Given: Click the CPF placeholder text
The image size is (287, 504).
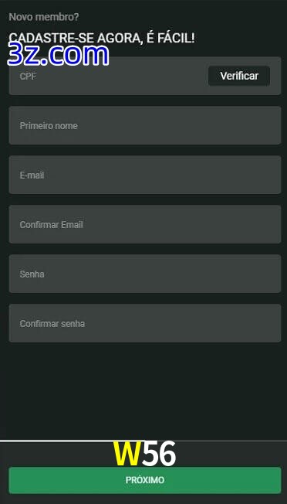Looking at the screenshot, I should point(28,77).
